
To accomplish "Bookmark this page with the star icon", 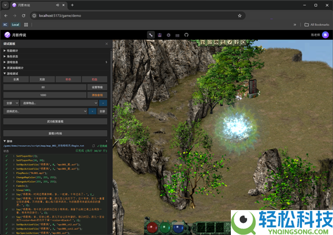I will 240,16.
